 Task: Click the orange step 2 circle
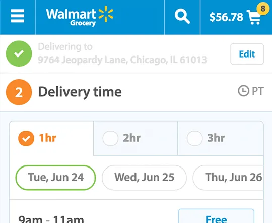[x=19, y=92]
